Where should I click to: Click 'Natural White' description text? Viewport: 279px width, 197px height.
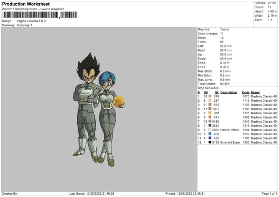(x=230, y=130)
